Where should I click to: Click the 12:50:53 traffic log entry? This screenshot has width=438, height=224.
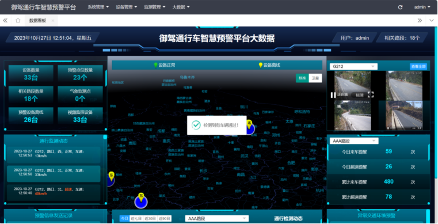tap(54, 155)
